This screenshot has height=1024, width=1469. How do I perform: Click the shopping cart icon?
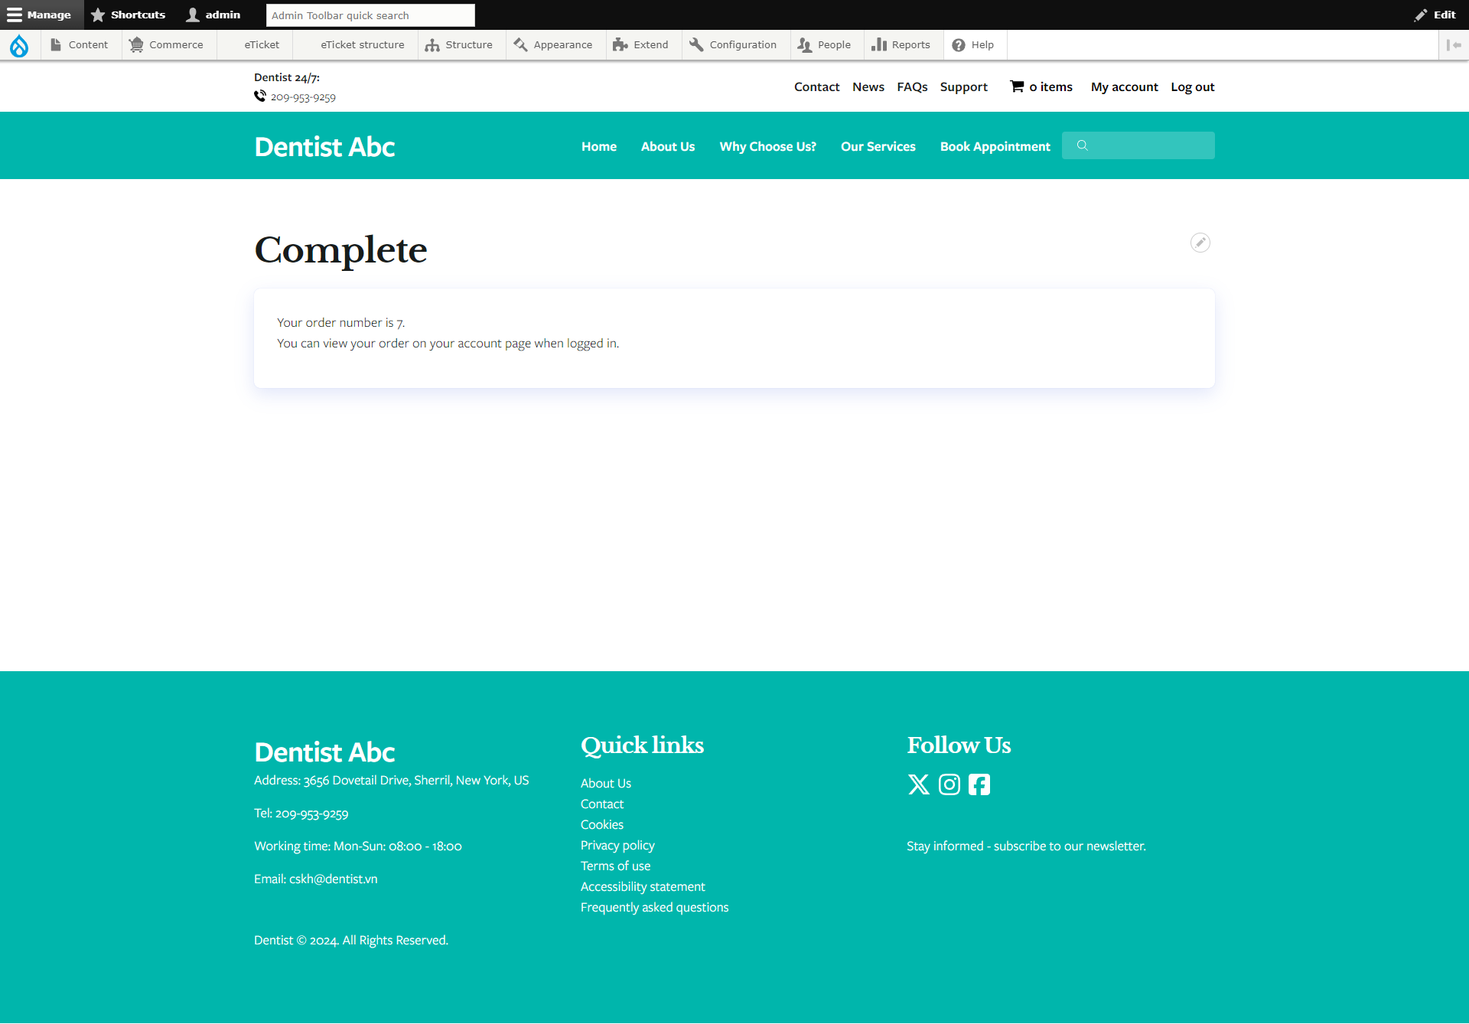pos(1017,86)
